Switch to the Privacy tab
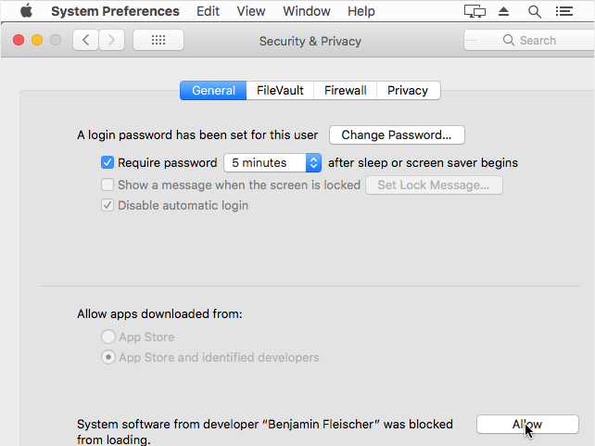595x446 pixels. click(409, 90)
